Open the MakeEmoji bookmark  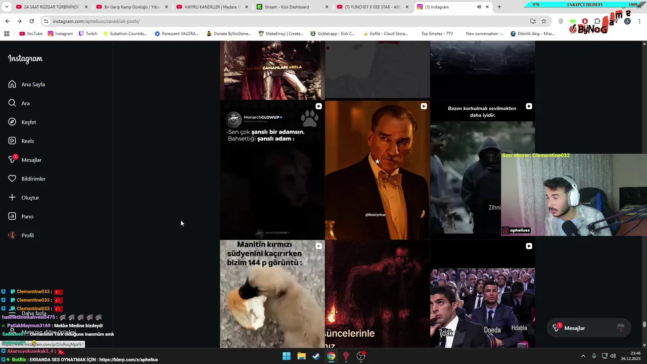[281, 33]
